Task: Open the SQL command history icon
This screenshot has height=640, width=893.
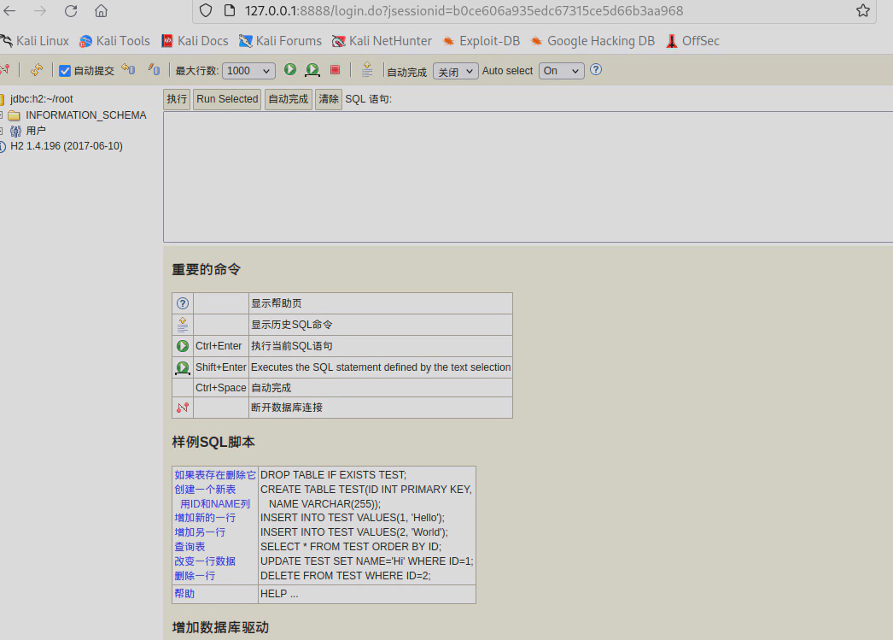Action: (366, 70)
